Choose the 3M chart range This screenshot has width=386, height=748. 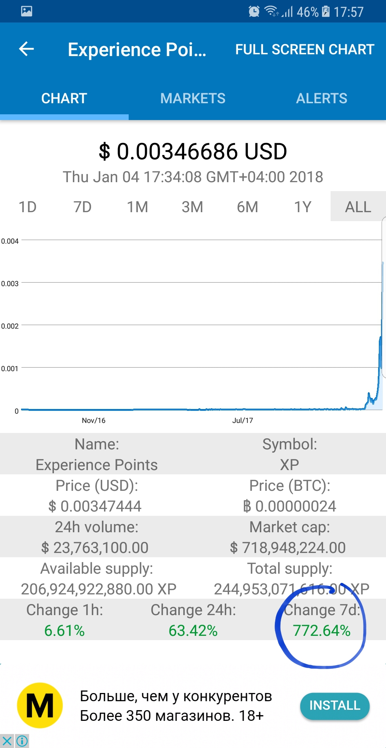pos(192,207)
